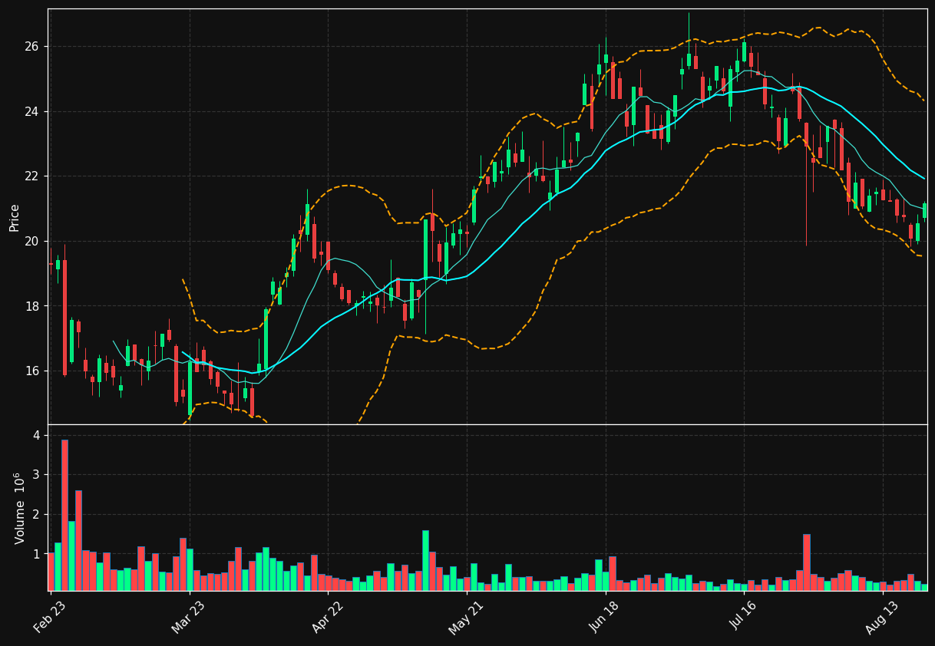935x646 pixels.
Task: Click volume tick label 1
Action: [x=36, y=554]
